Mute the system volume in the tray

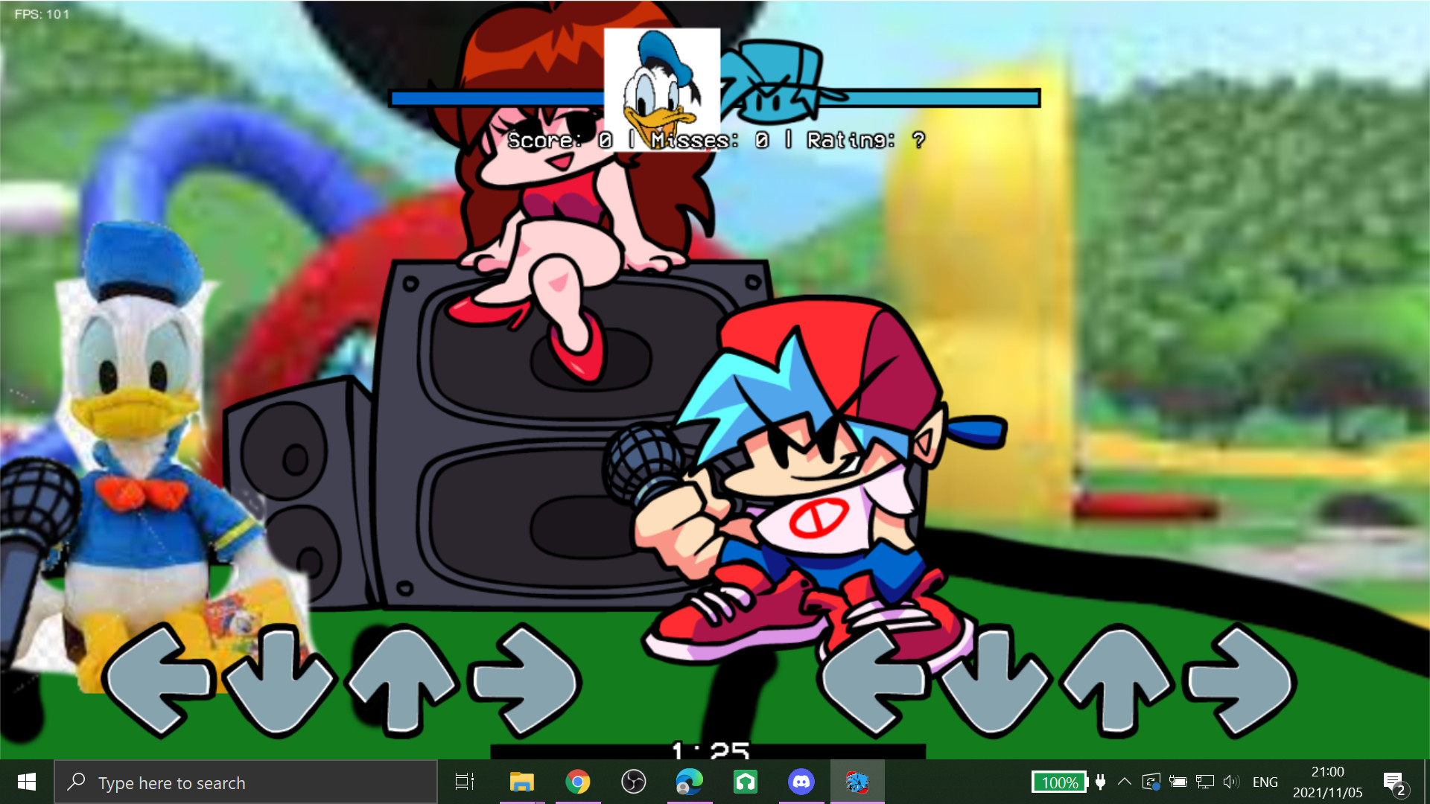1232,782
